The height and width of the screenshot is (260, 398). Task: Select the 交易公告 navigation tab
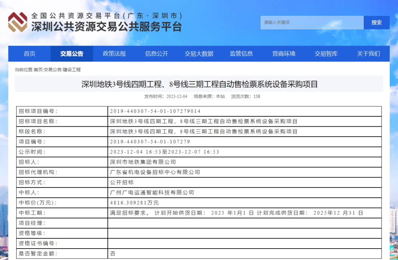(x=72, y=54)
